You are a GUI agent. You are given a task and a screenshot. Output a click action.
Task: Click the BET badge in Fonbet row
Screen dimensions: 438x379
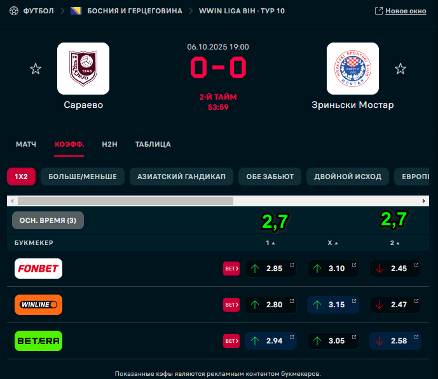click(231, 269)
